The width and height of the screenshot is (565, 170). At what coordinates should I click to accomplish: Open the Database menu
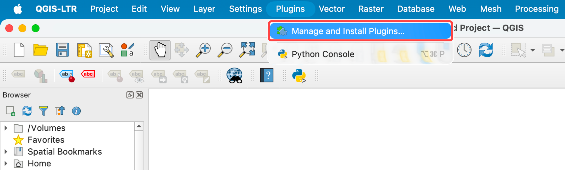pos(416,9)
